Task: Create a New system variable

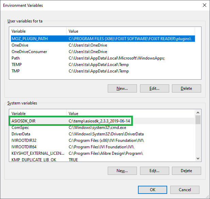Action: 122,170
